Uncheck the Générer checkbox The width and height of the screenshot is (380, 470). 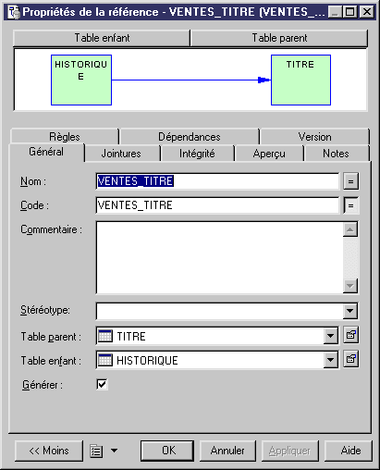tap(102, 385)
